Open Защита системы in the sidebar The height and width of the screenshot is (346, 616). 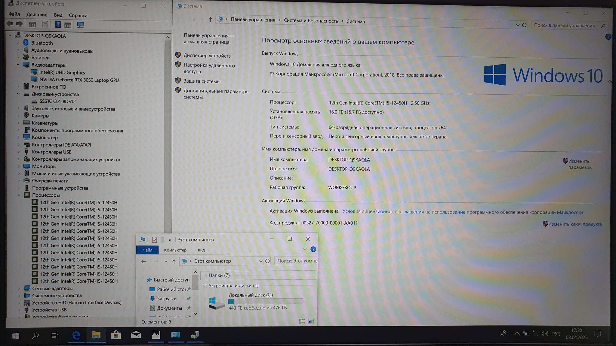[x=202, y=81]
